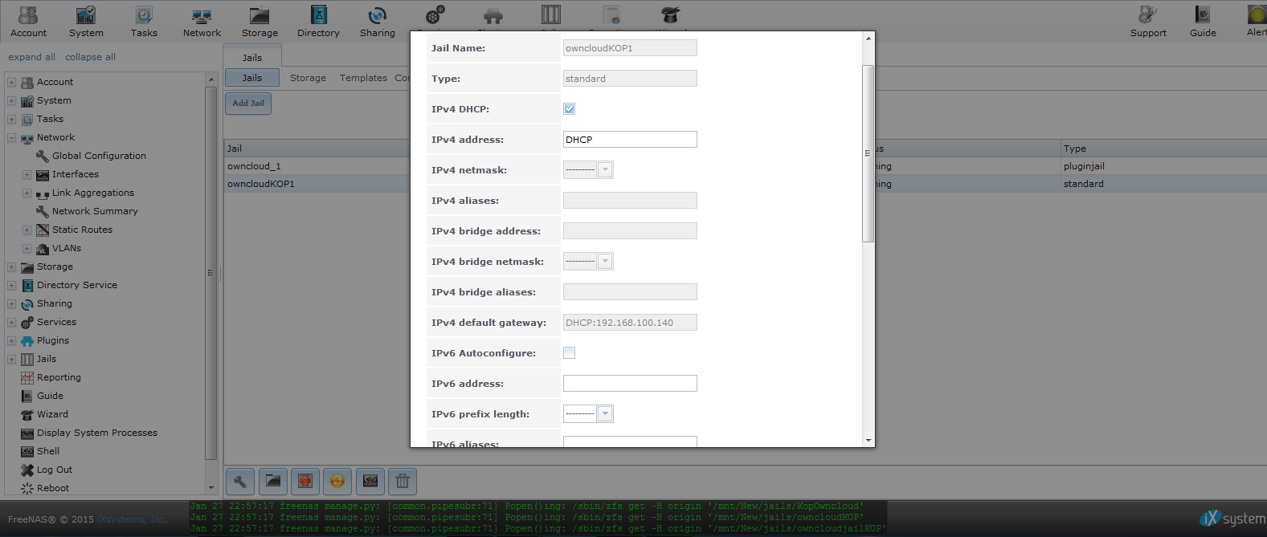The image size is (1267, 537).
Task: Click the wrench Edit Jail button
Action: (240, 481)
